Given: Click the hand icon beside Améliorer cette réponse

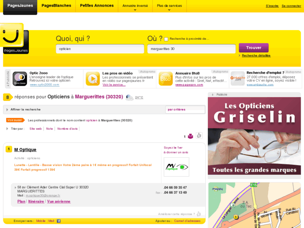Looking at the screenshot, I should tap(199, 214).
